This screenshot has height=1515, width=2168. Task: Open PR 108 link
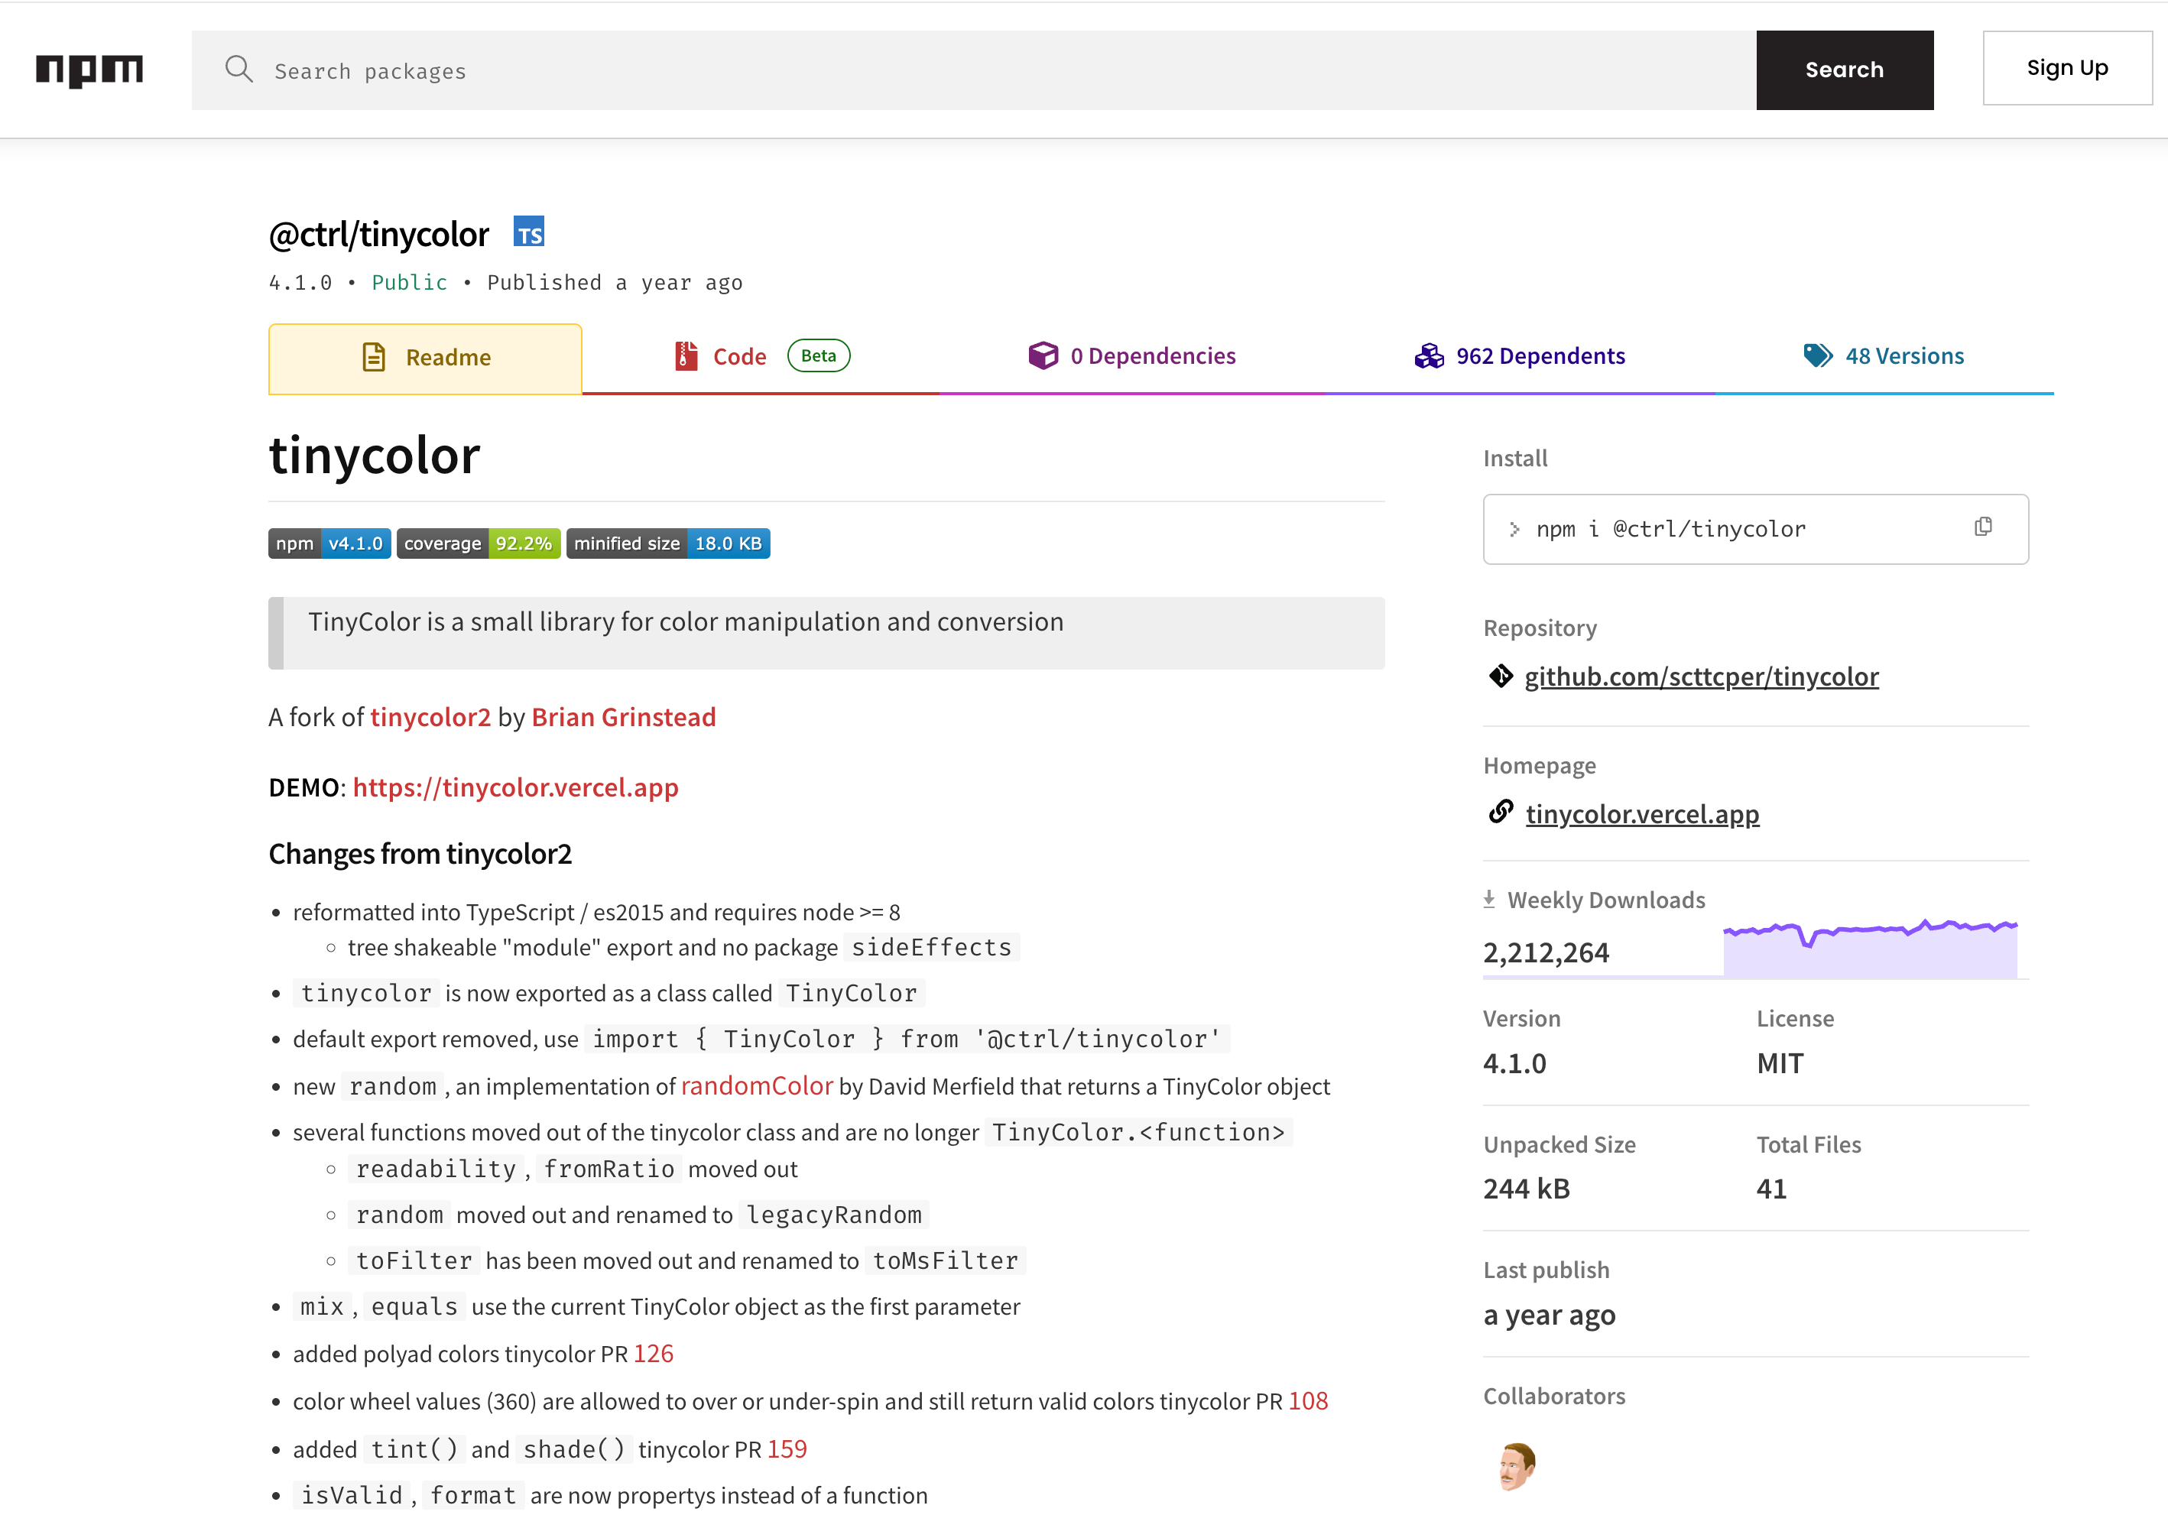[x=1308, y=1401]
